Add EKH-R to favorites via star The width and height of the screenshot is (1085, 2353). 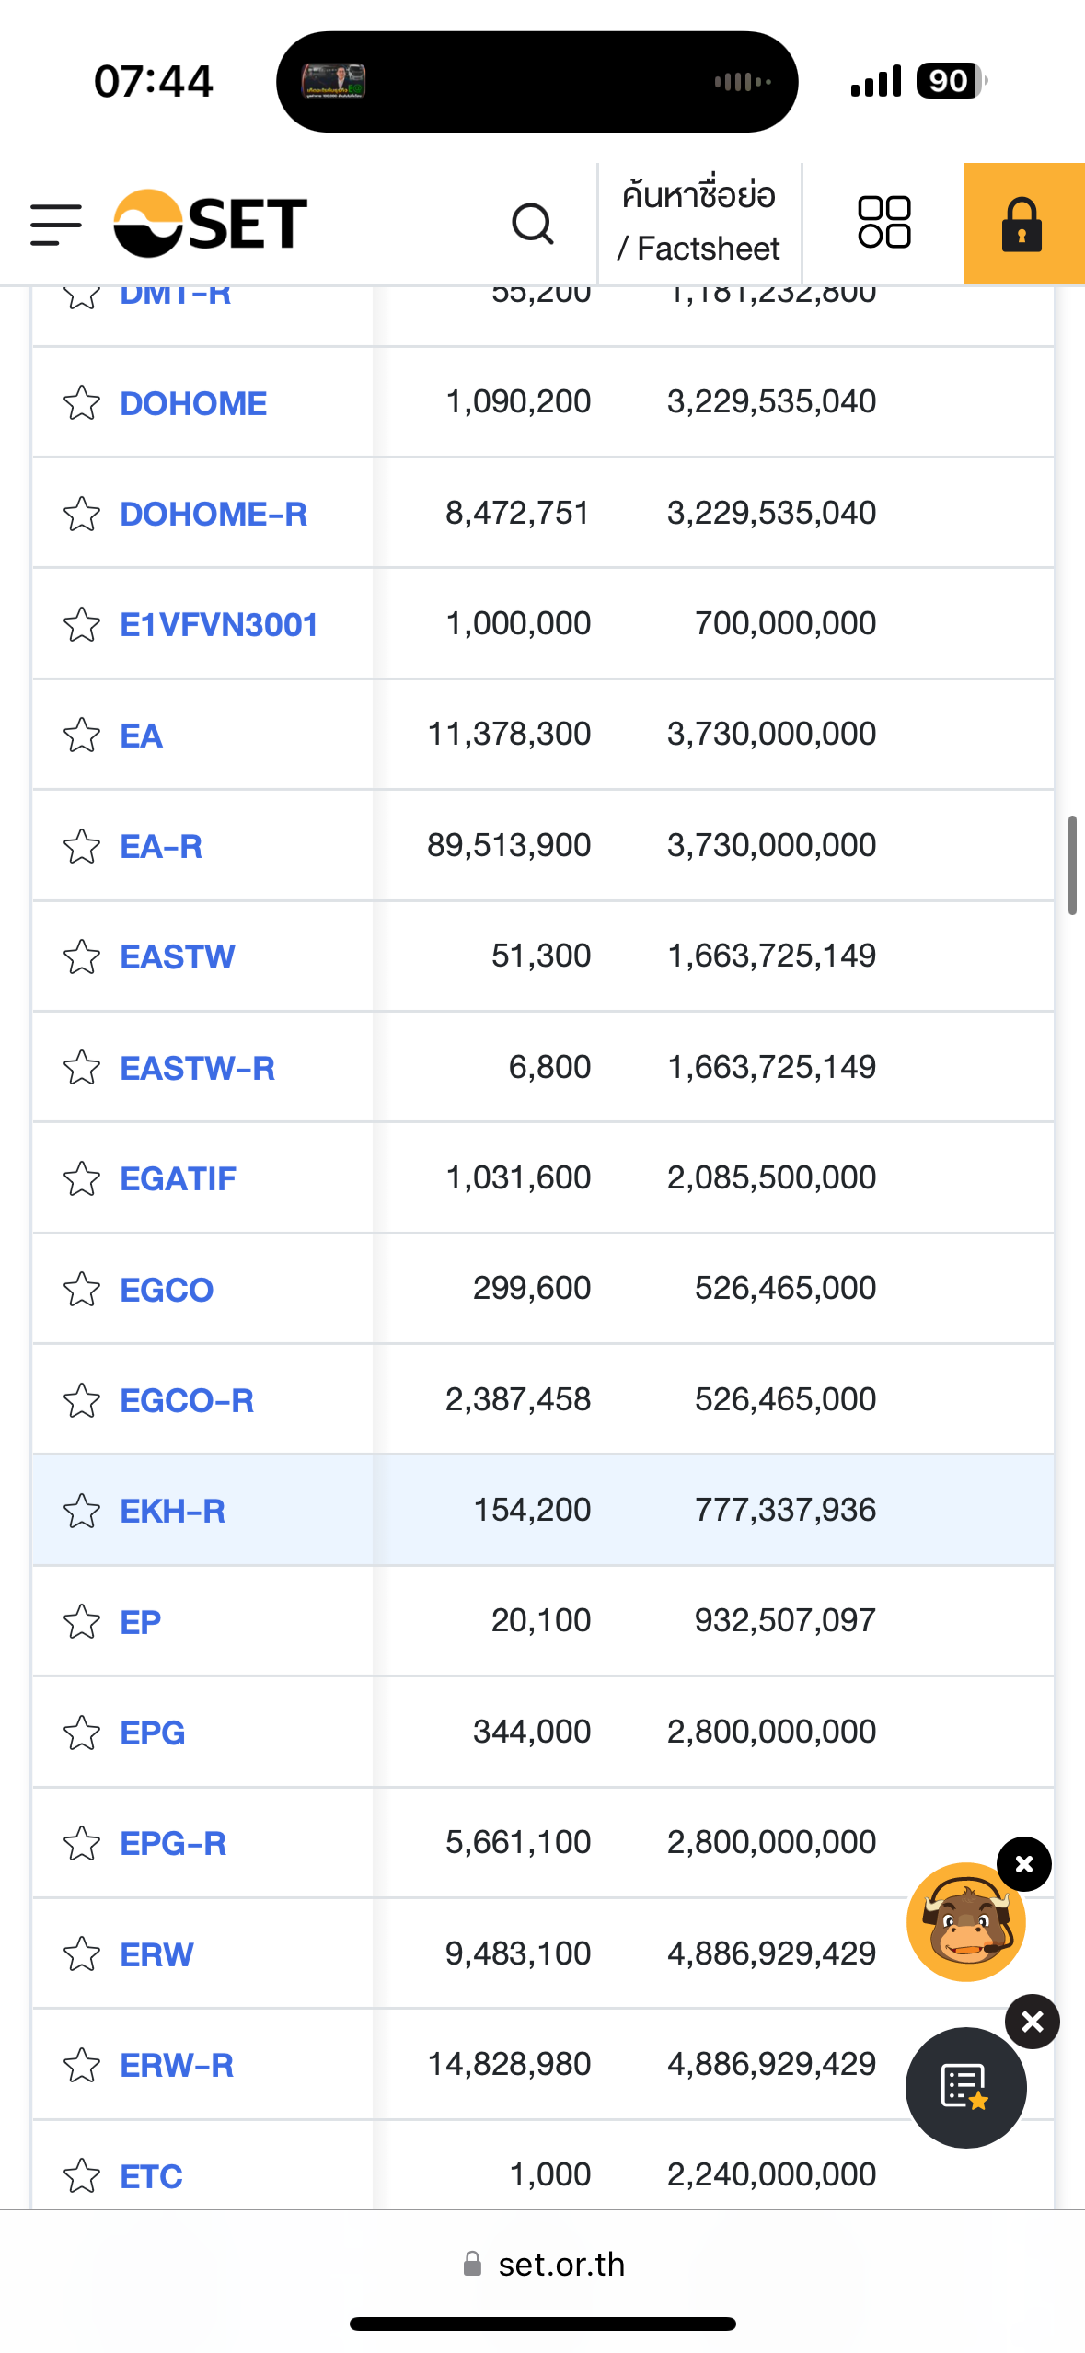(82, 1512)
